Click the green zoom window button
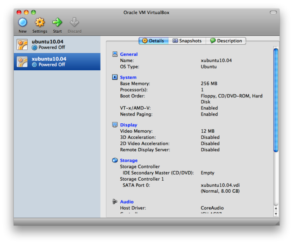 [34, 13]
